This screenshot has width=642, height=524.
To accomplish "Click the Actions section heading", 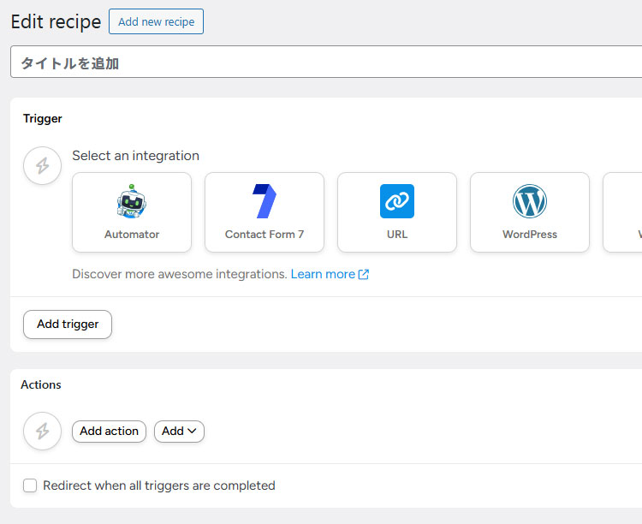I will point(41,384).
